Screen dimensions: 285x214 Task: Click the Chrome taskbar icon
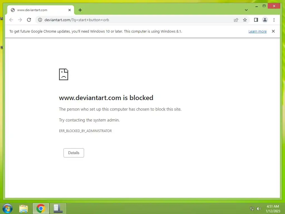pyautogui.click(x=41, y=208)
